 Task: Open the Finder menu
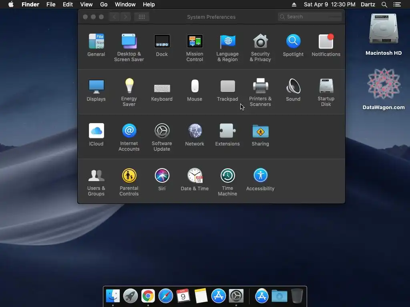pos(30,4)
